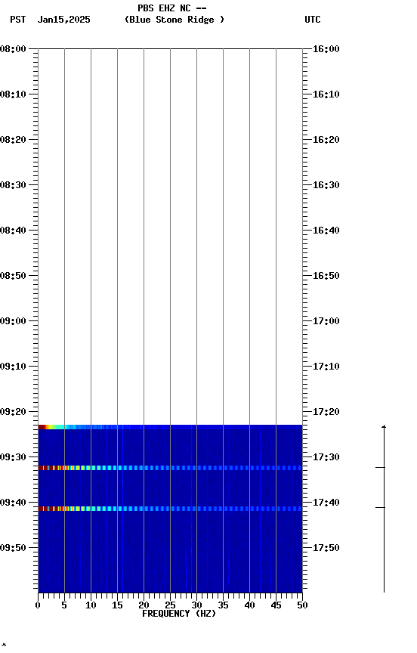Image resolution: width=417 pixels, height=653 pixels.
Task: Click the 15 Hz frequency axis label
Action: (x=117, y=605)
